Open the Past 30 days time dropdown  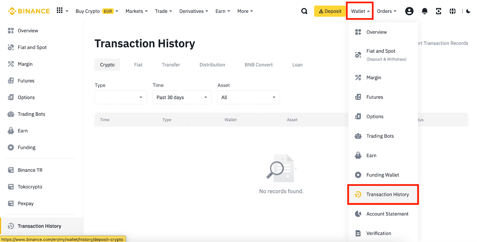182,98
